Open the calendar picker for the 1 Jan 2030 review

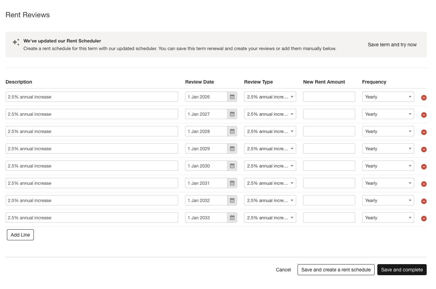coord(232,166)
